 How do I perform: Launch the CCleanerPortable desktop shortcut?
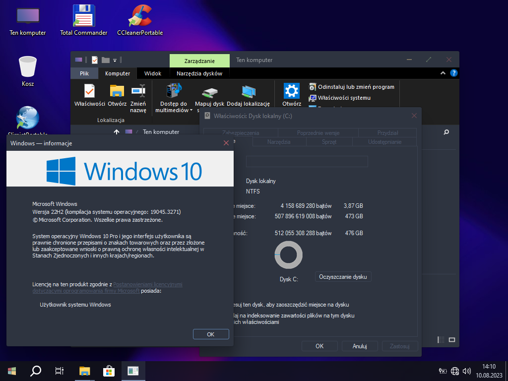[140, 20]
